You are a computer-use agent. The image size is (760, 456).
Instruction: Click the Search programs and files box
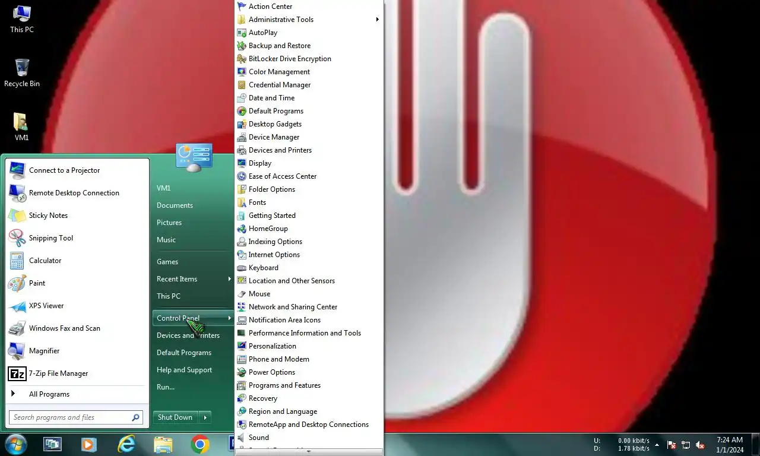(x=76, y=417)
